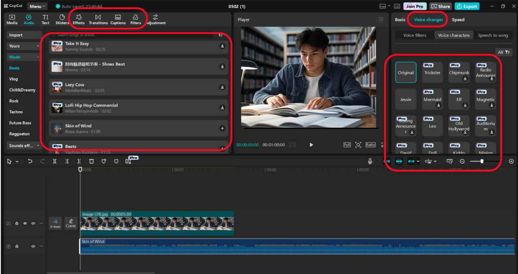Download LoFi Hip Hop Commercial track
This screenshot has width=518, height=274.
222,108
